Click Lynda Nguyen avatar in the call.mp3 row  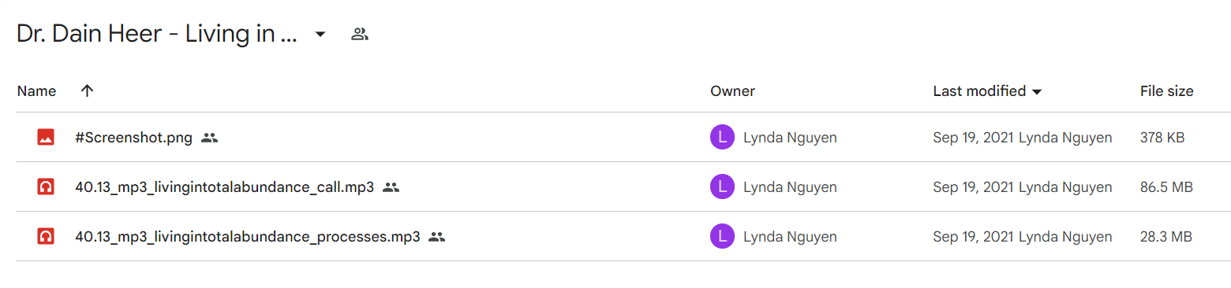click(x=722, y=187)
